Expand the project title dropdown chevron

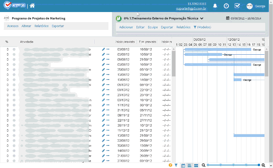click(202, 18)
